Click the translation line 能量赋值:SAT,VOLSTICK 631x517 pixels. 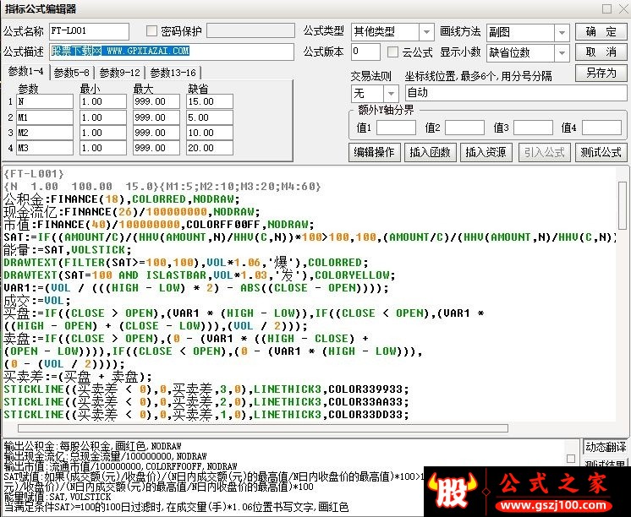point(58,497)
